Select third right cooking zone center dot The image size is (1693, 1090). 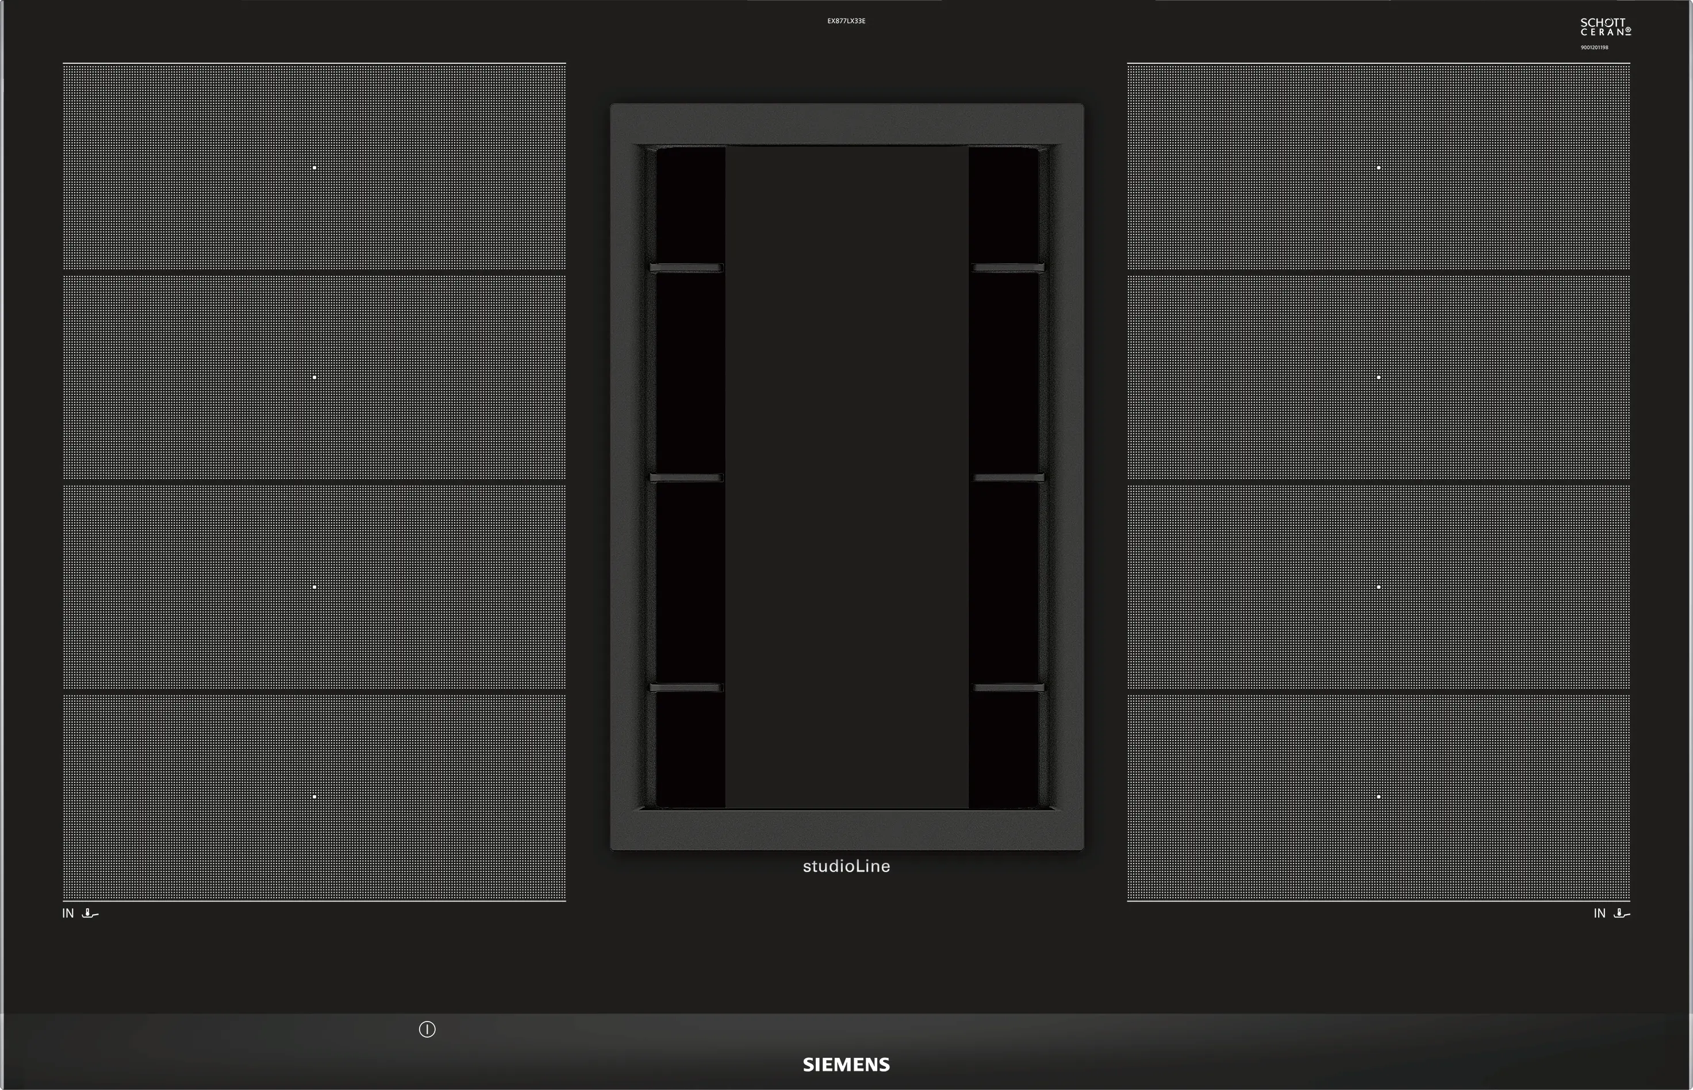pyautogui.click(x=1378, y=587)
